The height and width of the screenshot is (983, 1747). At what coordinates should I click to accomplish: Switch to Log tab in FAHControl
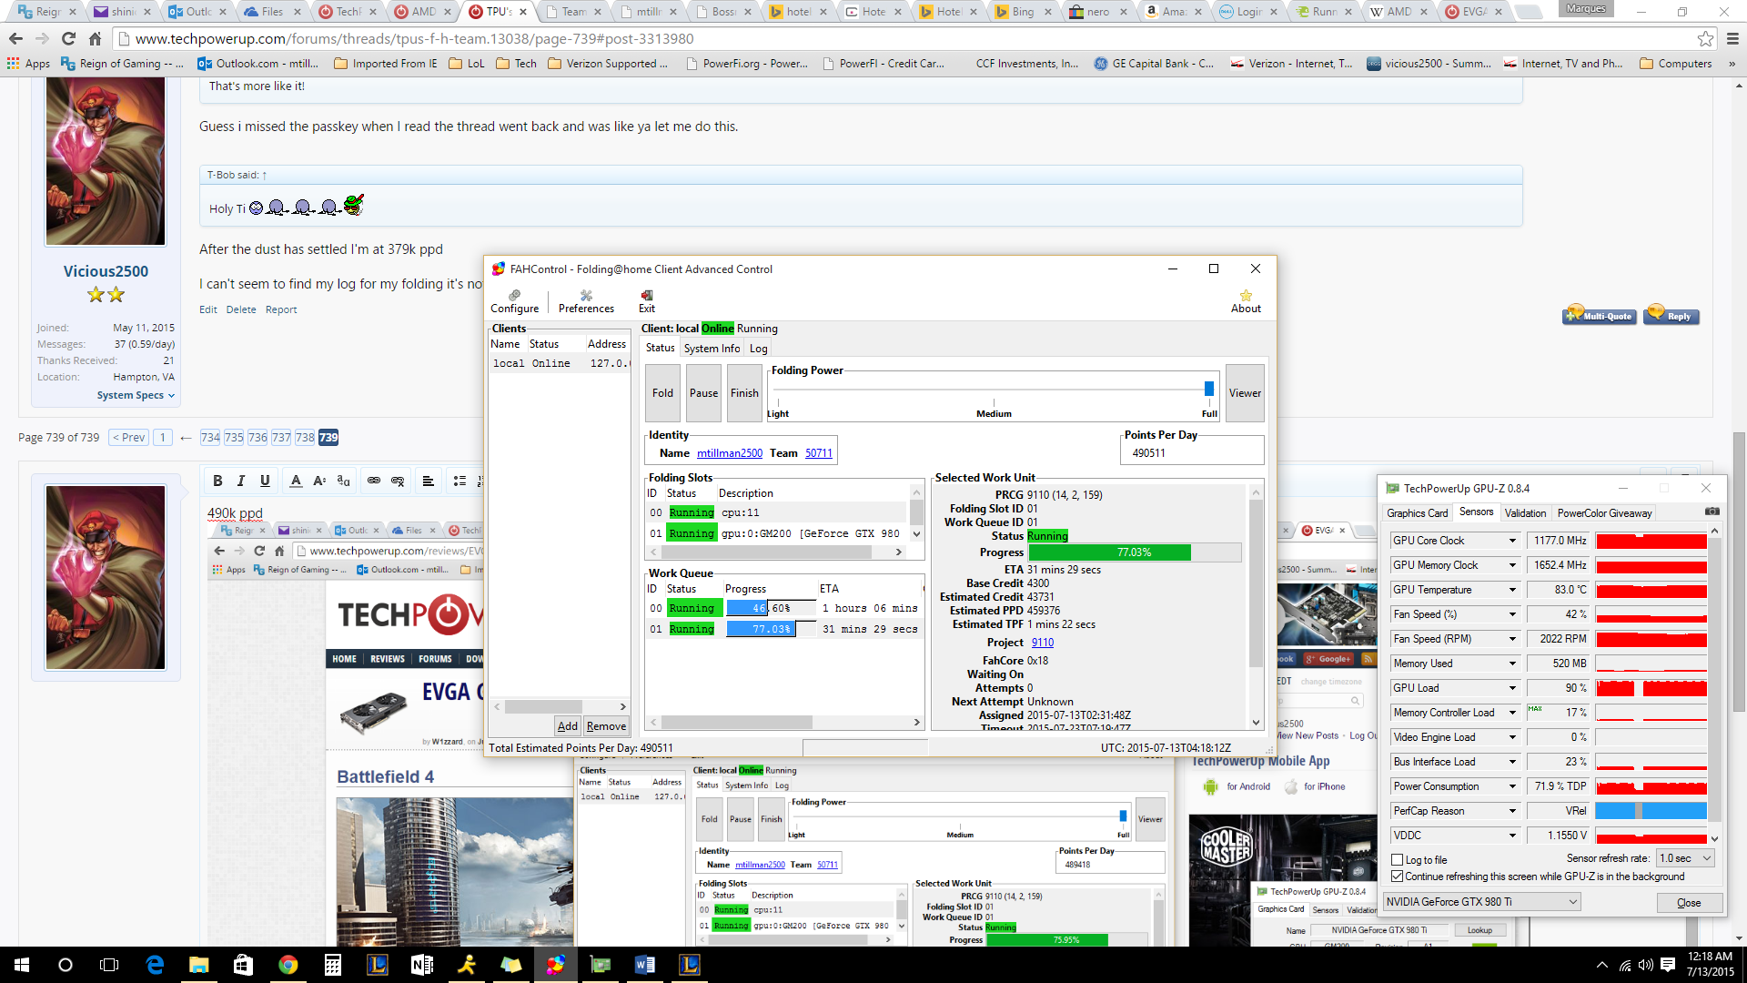tap(758, 349)
